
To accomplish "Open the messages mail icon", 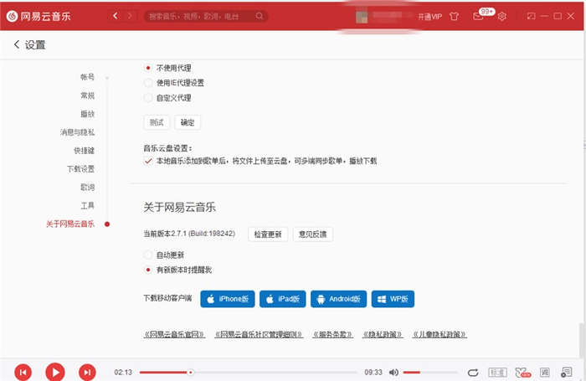I will click(x=478, y=16).
